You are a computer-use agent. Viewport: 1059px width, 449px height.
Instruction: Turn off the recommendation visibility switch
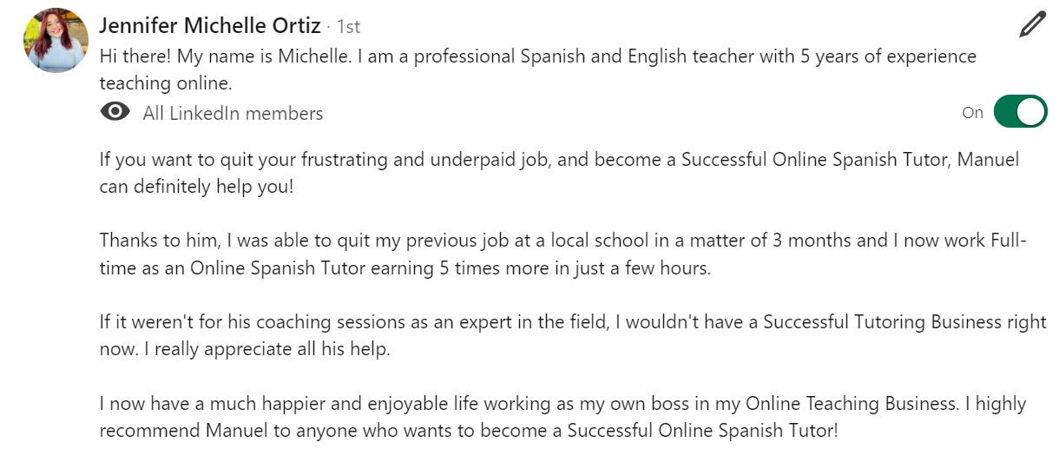pyautogui.click(x=1020, y=112)
